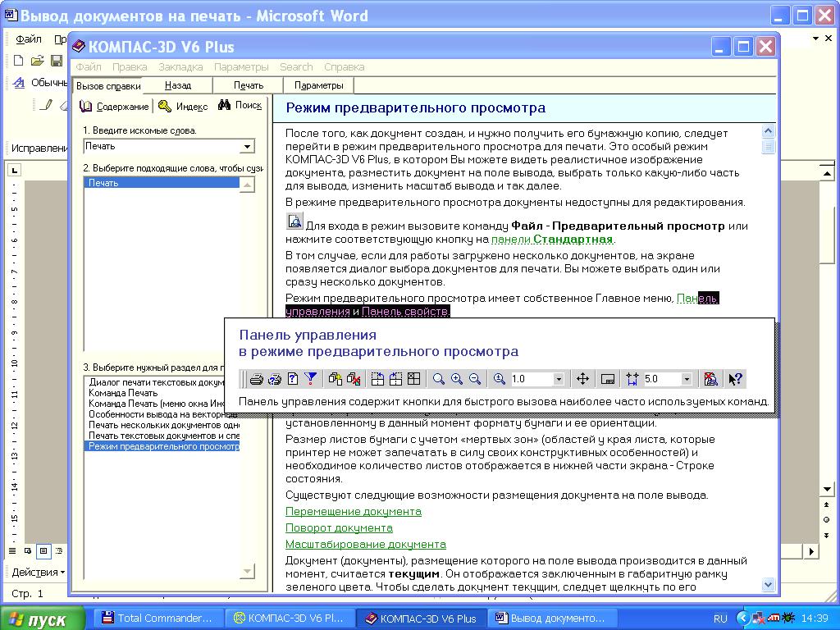This screenshot has width=840, height=630.
Task: Follow the Поворот документа link
Action: [339, 528]
